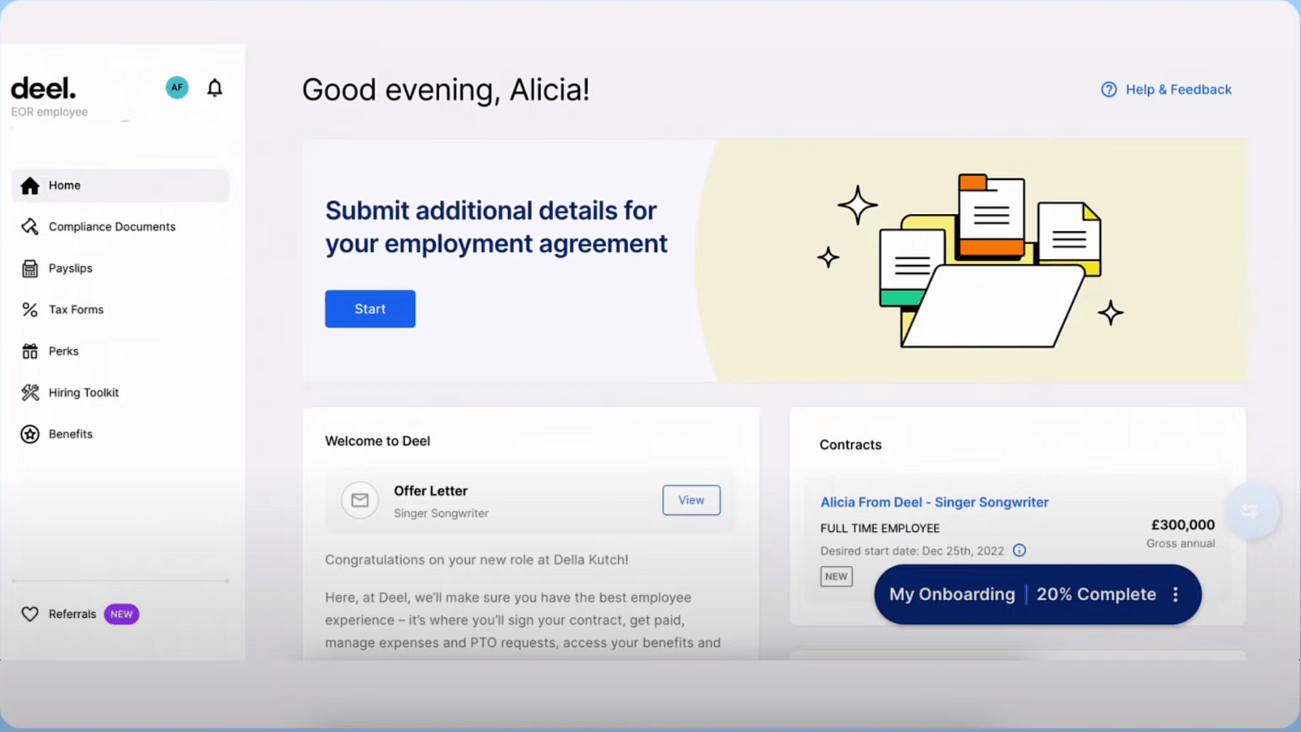This screenshot has height=732, width=1301.
Task: Open the My Onboarding three-dot menu
Action: click(x=1175, y=595)
